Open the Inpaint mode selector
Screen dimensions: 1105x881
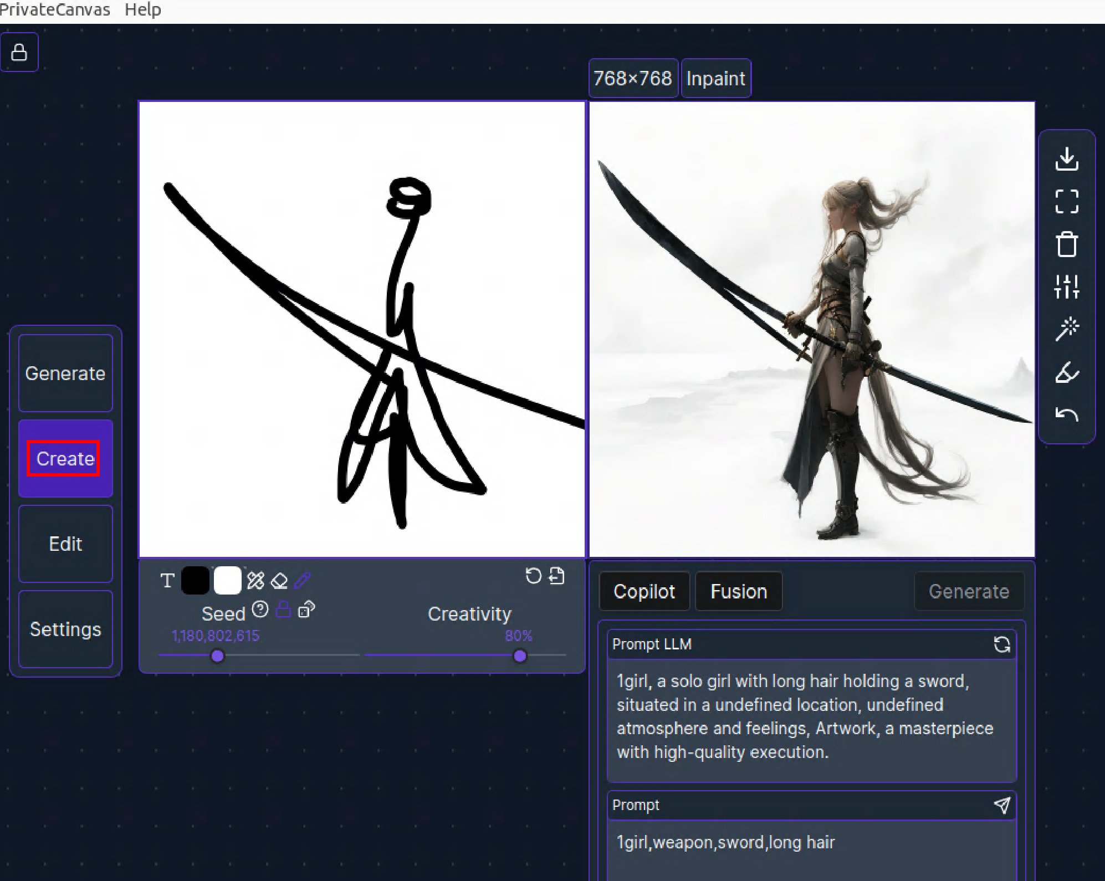pyautogui.click(x=715, y=78)
